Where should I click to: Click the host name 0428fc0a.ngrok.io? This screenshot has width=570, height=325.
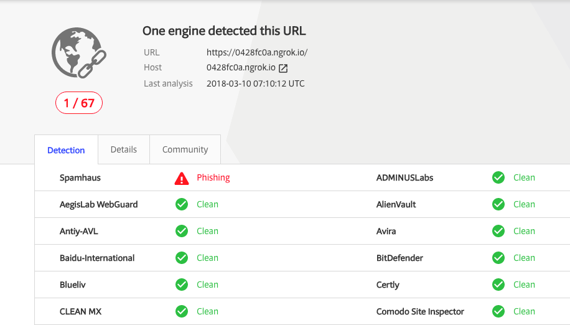[241, 67]
